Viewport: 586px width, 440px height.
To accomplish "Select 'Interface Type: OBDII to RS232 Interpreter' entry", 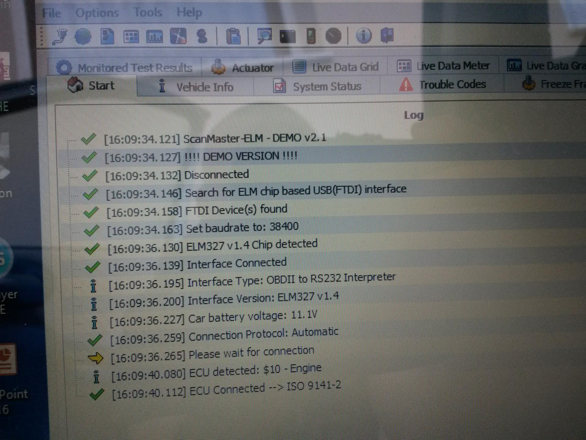I will (252, 281).
